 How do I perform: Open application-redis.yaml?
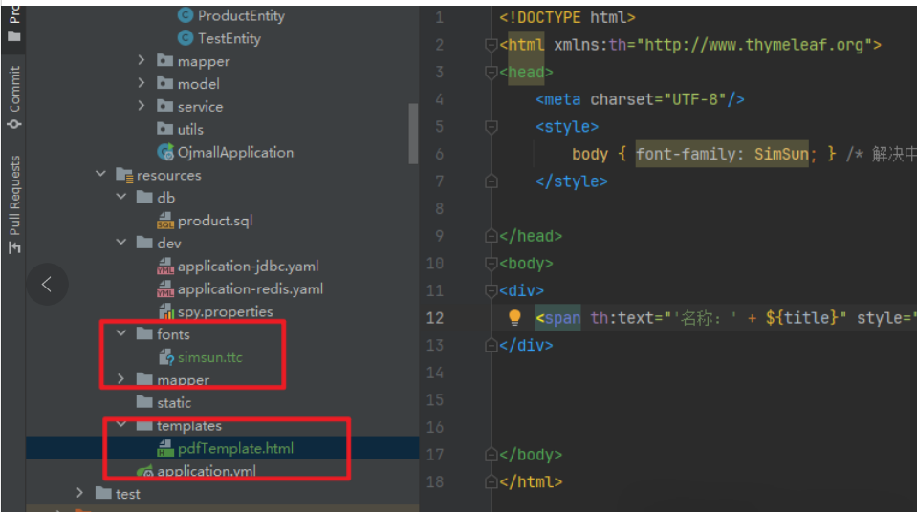pos(251,289)
